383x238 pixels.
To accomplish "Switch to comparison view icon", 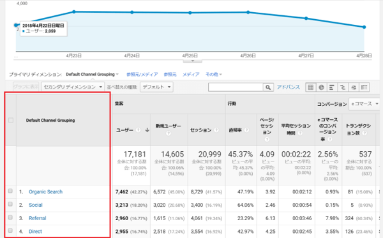I will tap(343, 87).
